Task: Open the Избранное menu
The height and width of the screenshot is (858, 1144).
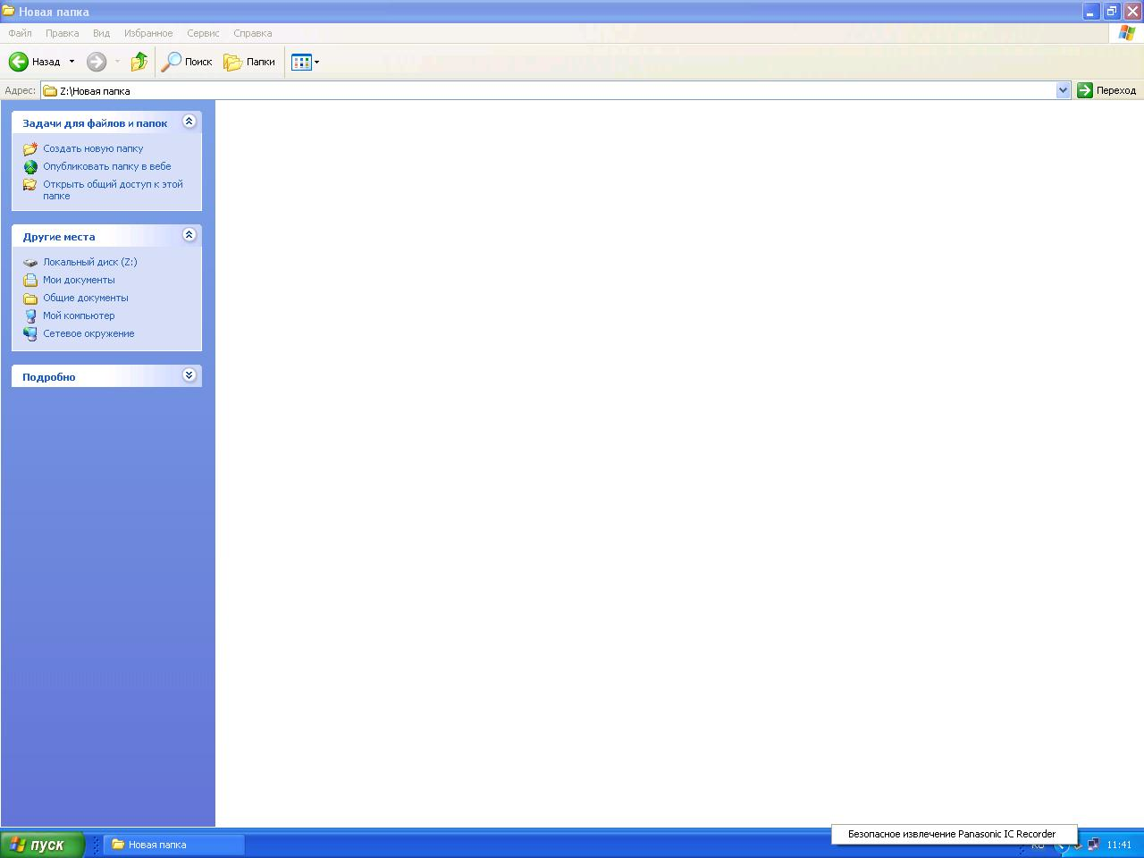Action: click(x=148, y=33)
